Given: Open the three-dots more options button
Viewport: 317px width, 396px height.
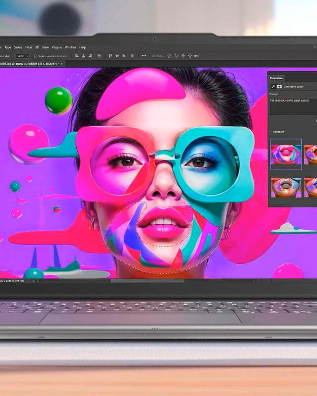Looking at the screenshot, I should coord(144,56).
